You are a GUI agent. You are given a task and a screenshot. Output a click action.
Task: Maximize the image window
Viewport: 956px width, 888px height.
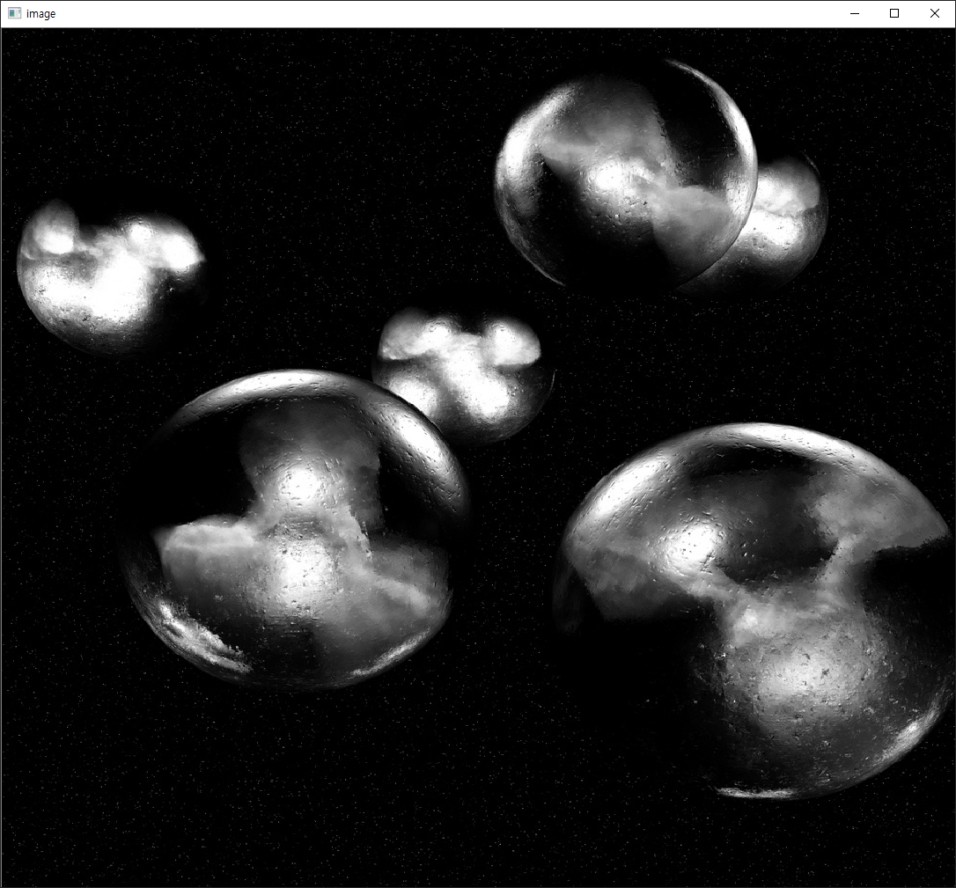[x=894, y=13]
